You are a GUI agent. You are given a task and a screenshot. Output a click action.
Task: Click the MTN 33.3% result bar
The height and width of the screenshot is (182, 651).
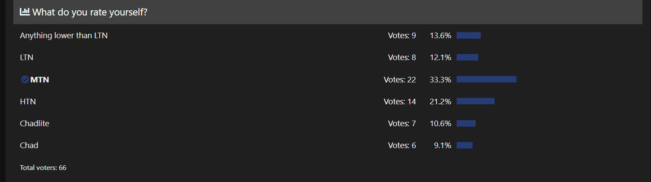[x=486, y=79]
